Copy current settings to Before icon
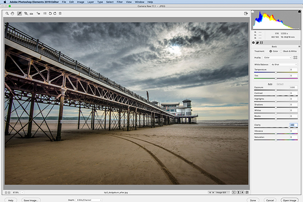303x202 pixels. pos(242,192)
